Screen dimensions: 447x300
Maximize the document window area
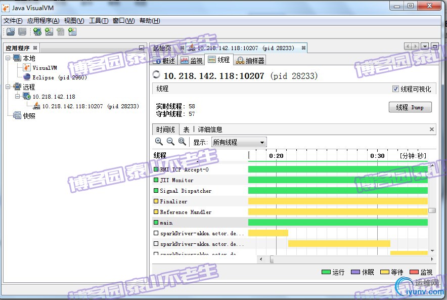point(435,46)
